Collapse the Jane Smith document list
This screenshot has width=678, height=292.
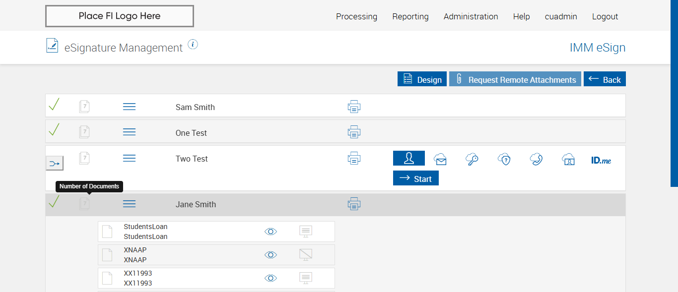pyautogui.click(x=129, y=204)
